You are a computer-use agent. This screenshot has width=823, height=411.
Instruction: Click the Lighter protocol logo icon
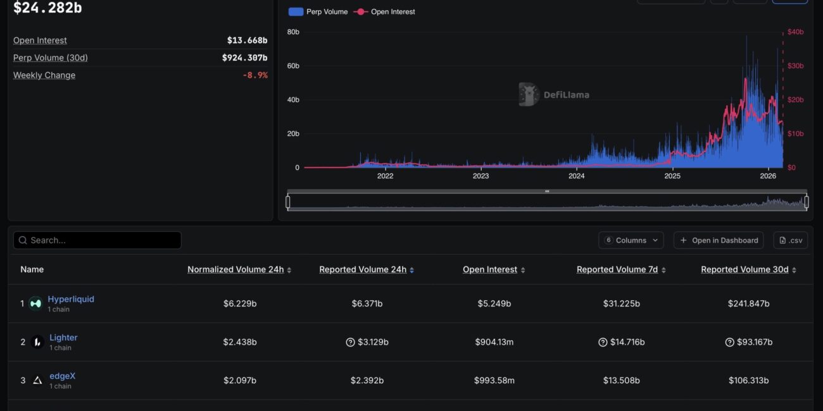37,342
